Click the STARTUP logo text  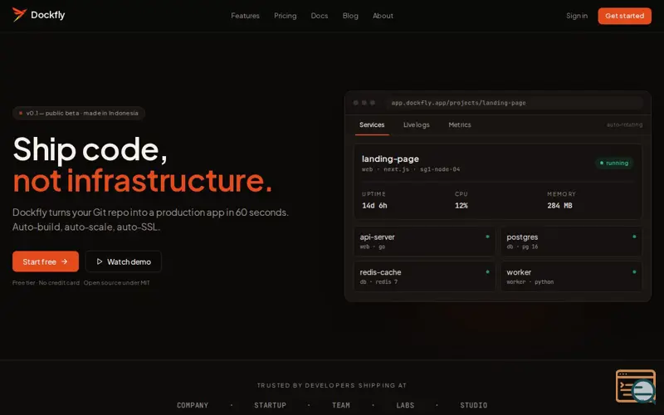[271, 405]
